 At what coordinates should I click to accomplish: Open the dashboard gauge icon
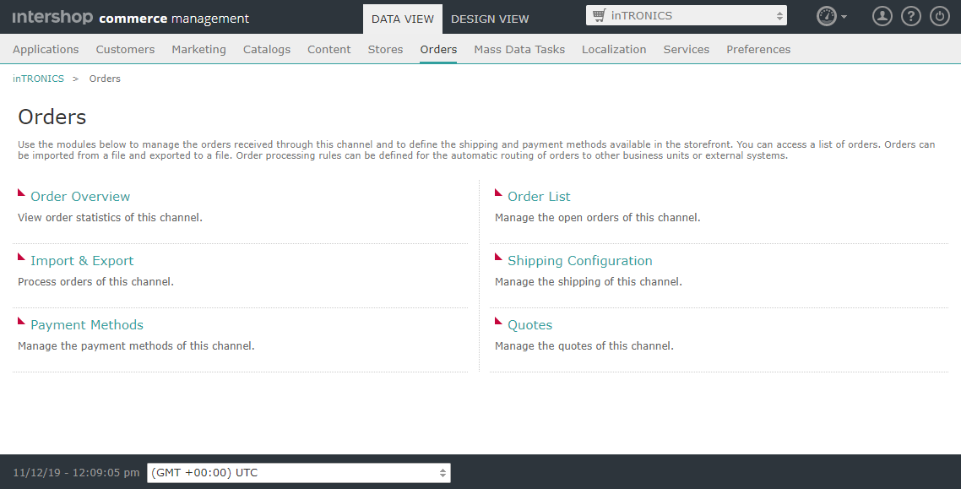826,15
